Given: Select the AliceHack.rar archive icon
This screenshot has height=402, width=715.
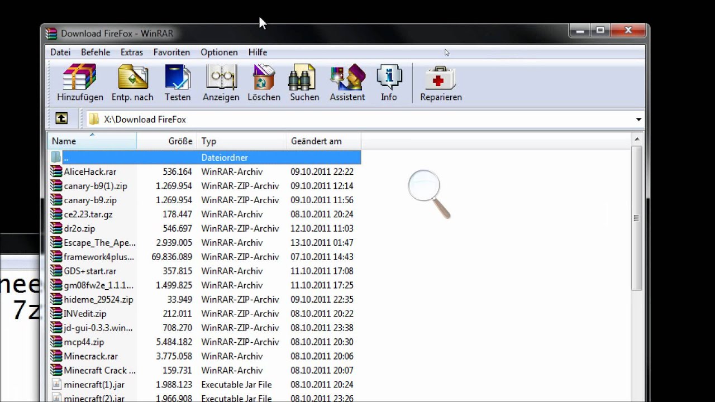Looking at the screenshot, I should (56, 171).
